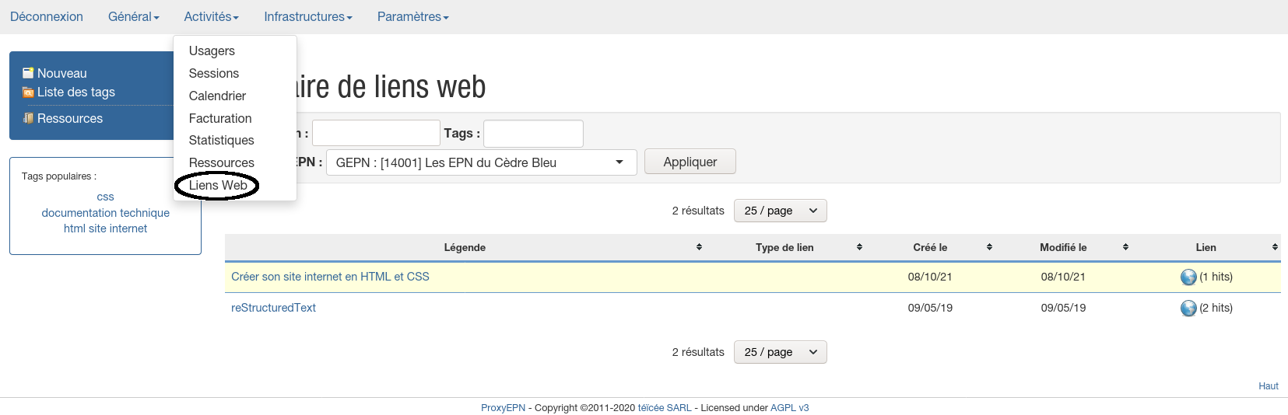This screenshot has height=415, width=1288.
Task: Click the Liste des tags icon
Action: (28, 92)
